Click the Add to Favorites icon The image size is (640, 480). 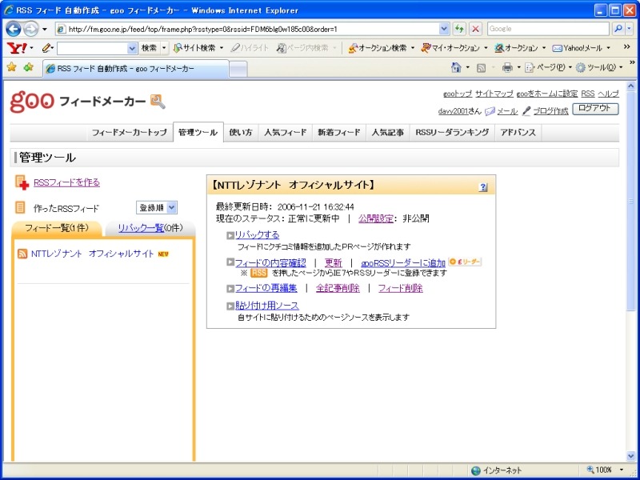click(x=28, y=67)
